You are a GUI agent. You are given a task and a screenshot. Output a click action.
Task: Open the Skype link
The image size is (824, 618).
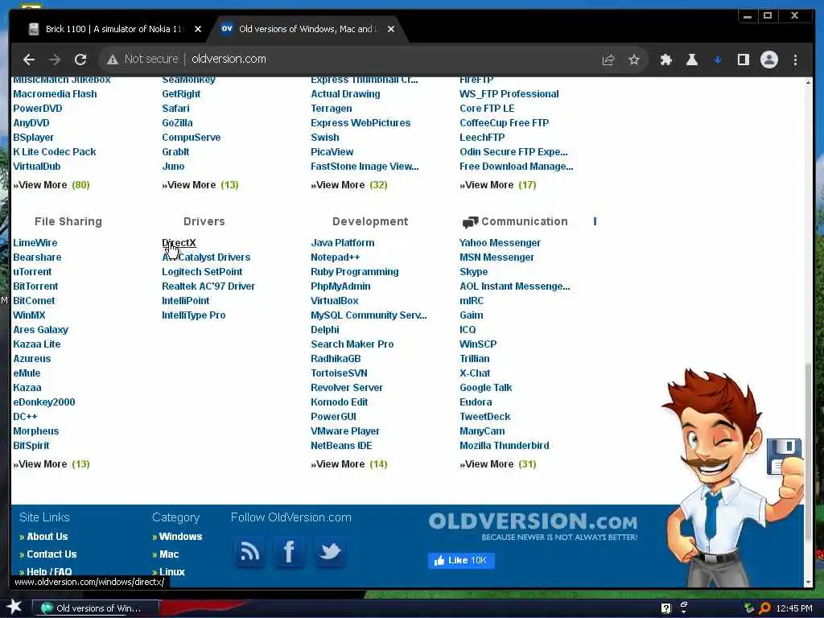(x=473, y=272)
